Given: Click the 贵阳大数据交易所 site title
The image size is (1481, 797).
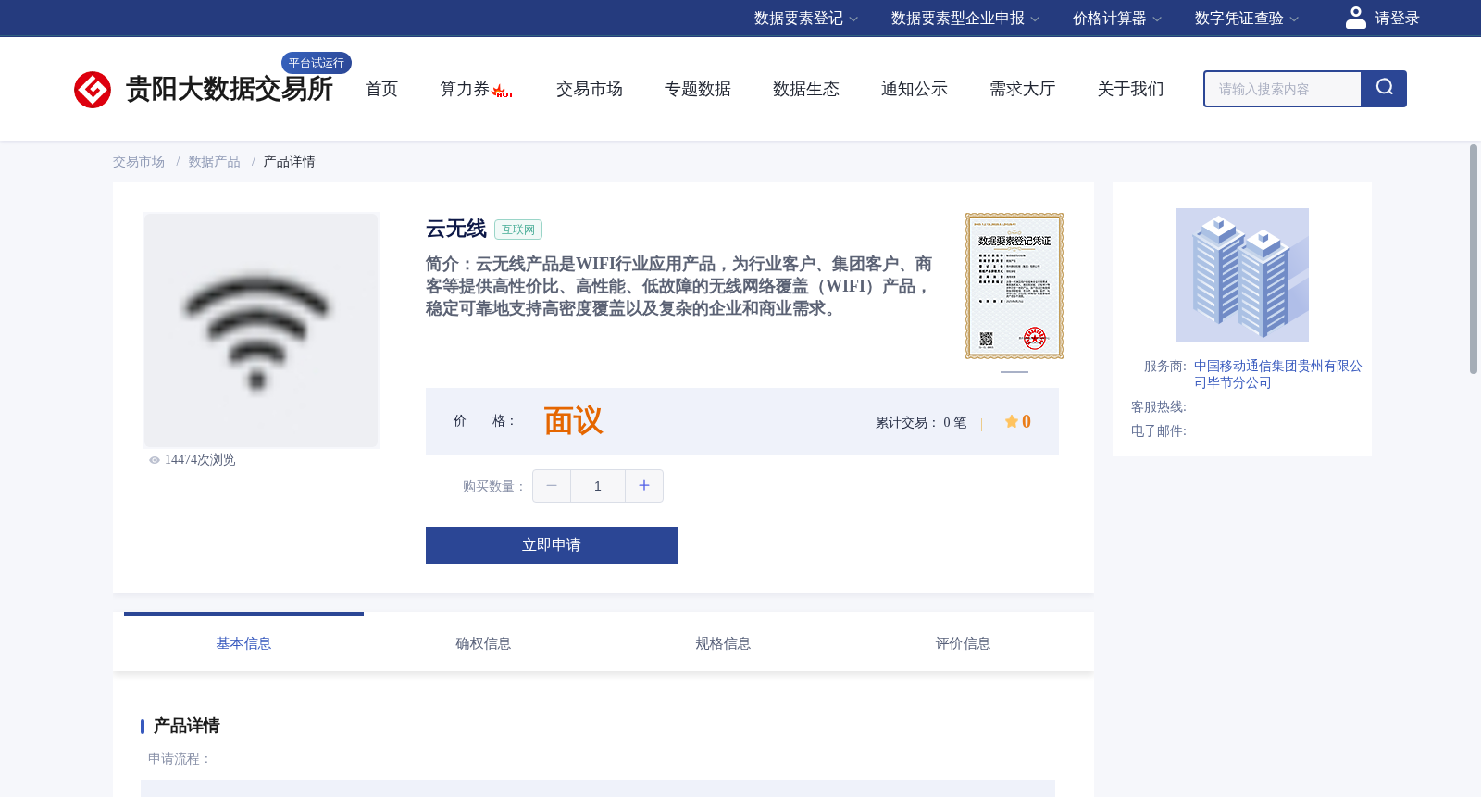Looking at the screenshot, I should click(229, 89).
